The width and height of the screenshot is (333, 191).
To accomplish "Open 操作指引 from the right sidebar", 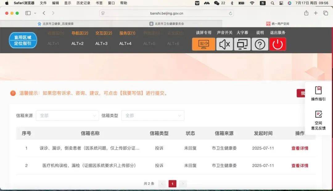I will pos(318,92).
